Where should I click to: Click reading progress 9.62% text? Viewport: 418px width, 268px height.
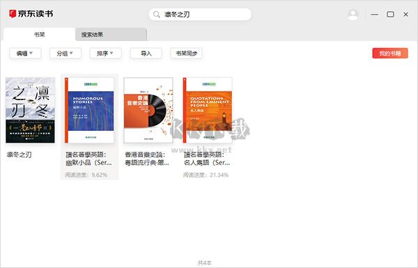(86, 175)
